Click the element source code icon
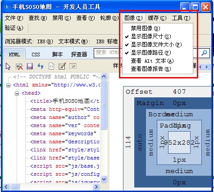 (51, 66)
